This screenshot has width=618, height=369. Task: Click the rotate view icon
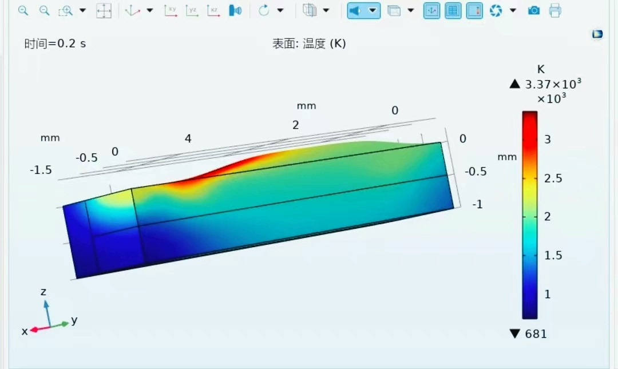tap(264, 11)
